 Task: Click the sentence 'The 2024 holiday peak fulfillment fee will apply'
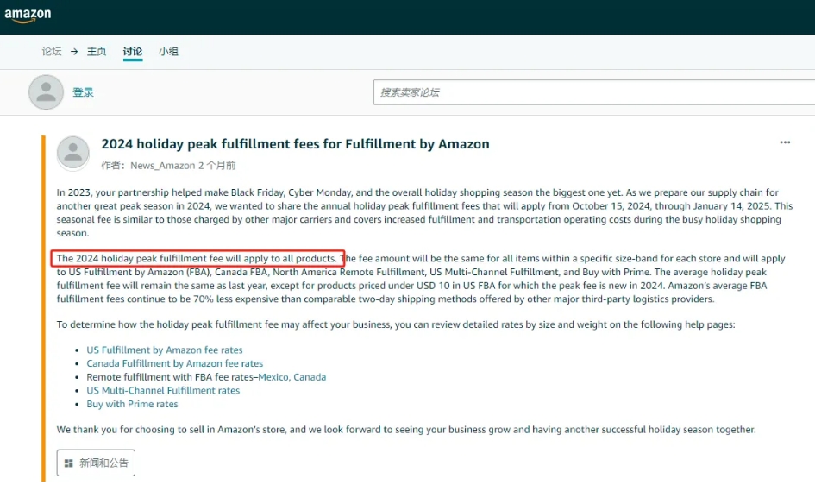(x=197, y=258)
